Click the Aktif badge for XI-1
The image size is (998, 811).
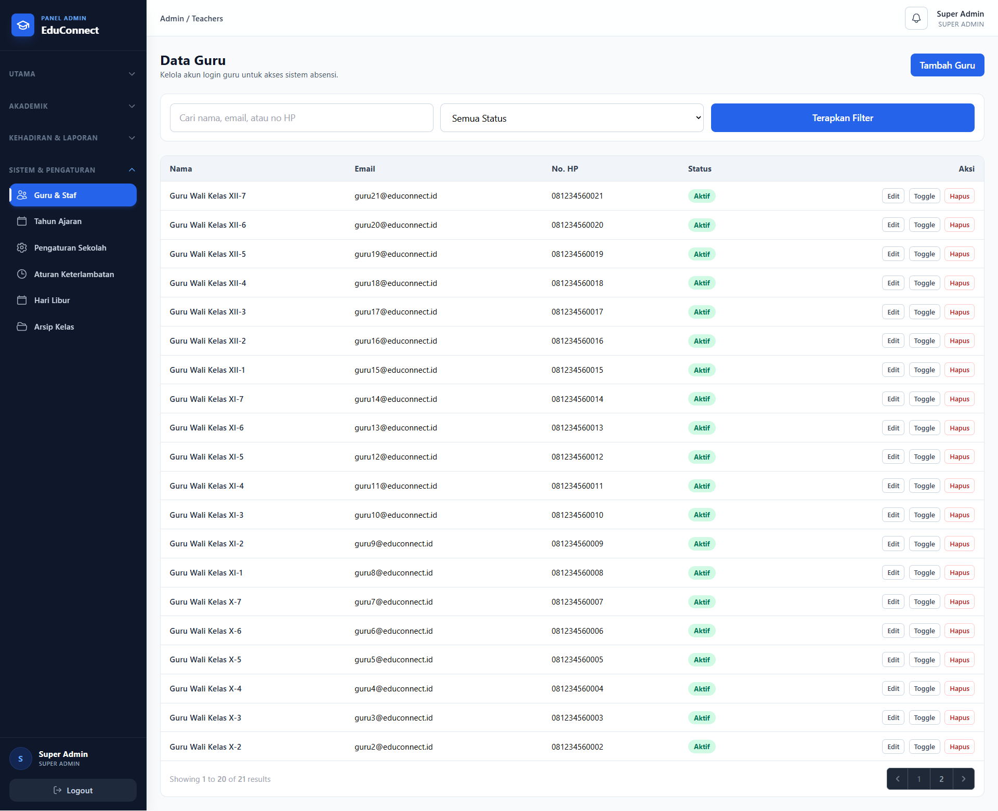click(x=701, y=573)
